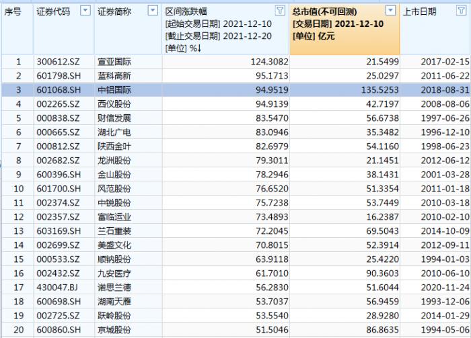Sort by the 区间涨跌幅 column header

click(186, 12)
